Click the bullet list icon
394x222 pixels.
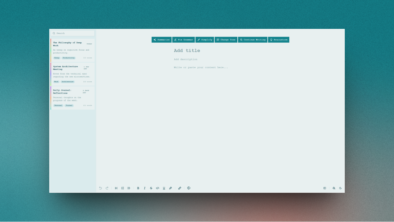pos(129,188)
